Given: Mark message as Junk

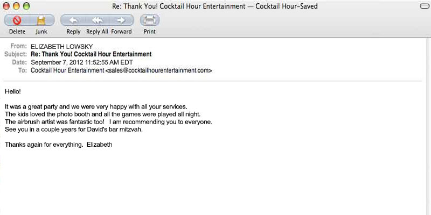Looking at the screenshot, I should click(41, 20).
